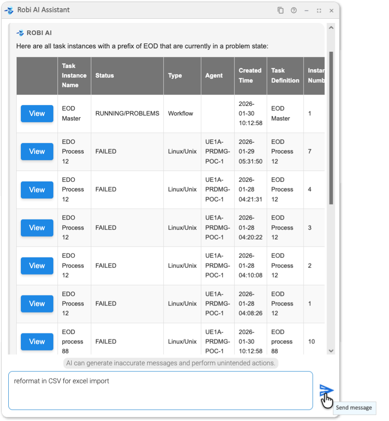Image resolution: width=389 pixels, height=421 pixels.
Task: View EDO Process 12 instance number 3
Action: 37,228
